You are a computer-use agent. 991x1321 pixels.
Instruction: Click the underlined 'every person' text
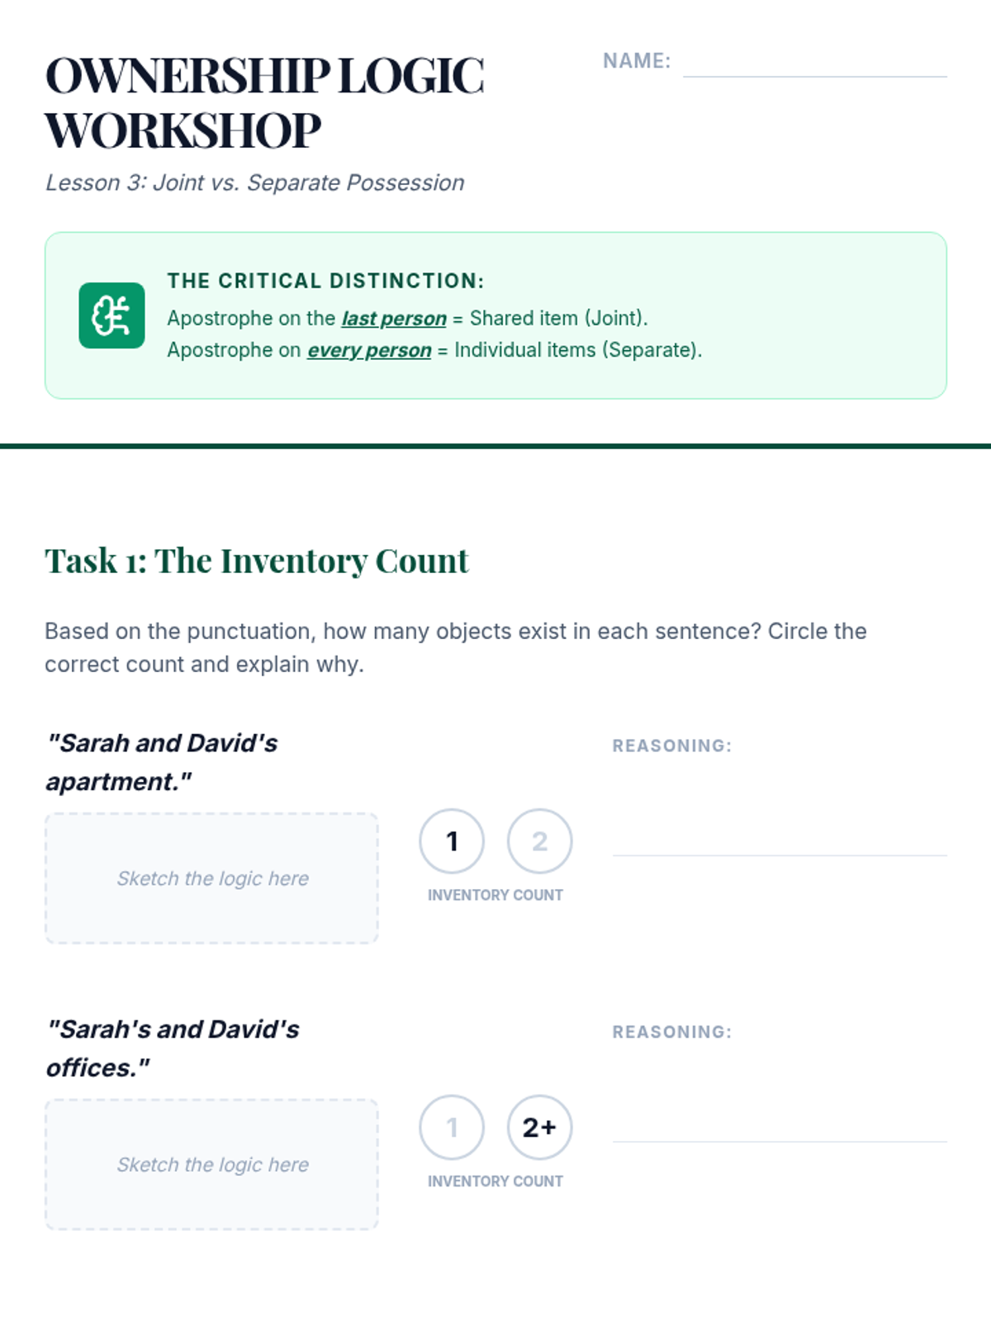[x=369, y=350]
